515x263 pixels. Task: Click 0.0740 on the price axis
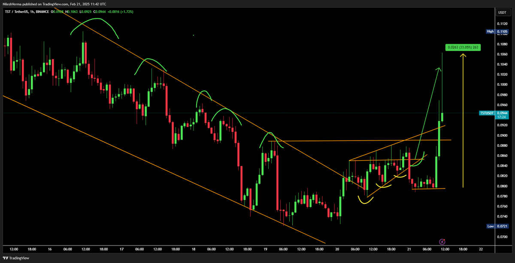[502, 217]
